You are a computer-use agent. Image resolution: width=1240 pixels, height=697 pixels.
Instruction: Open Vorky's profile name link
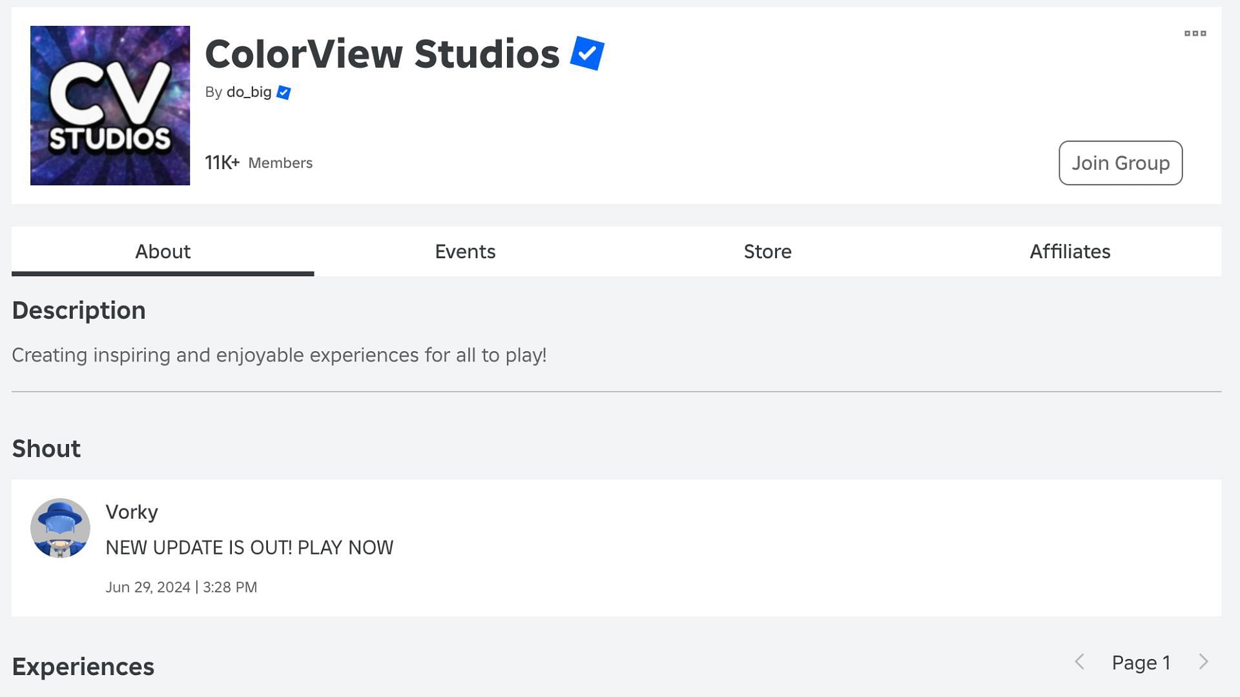click(x=132, y=512)
